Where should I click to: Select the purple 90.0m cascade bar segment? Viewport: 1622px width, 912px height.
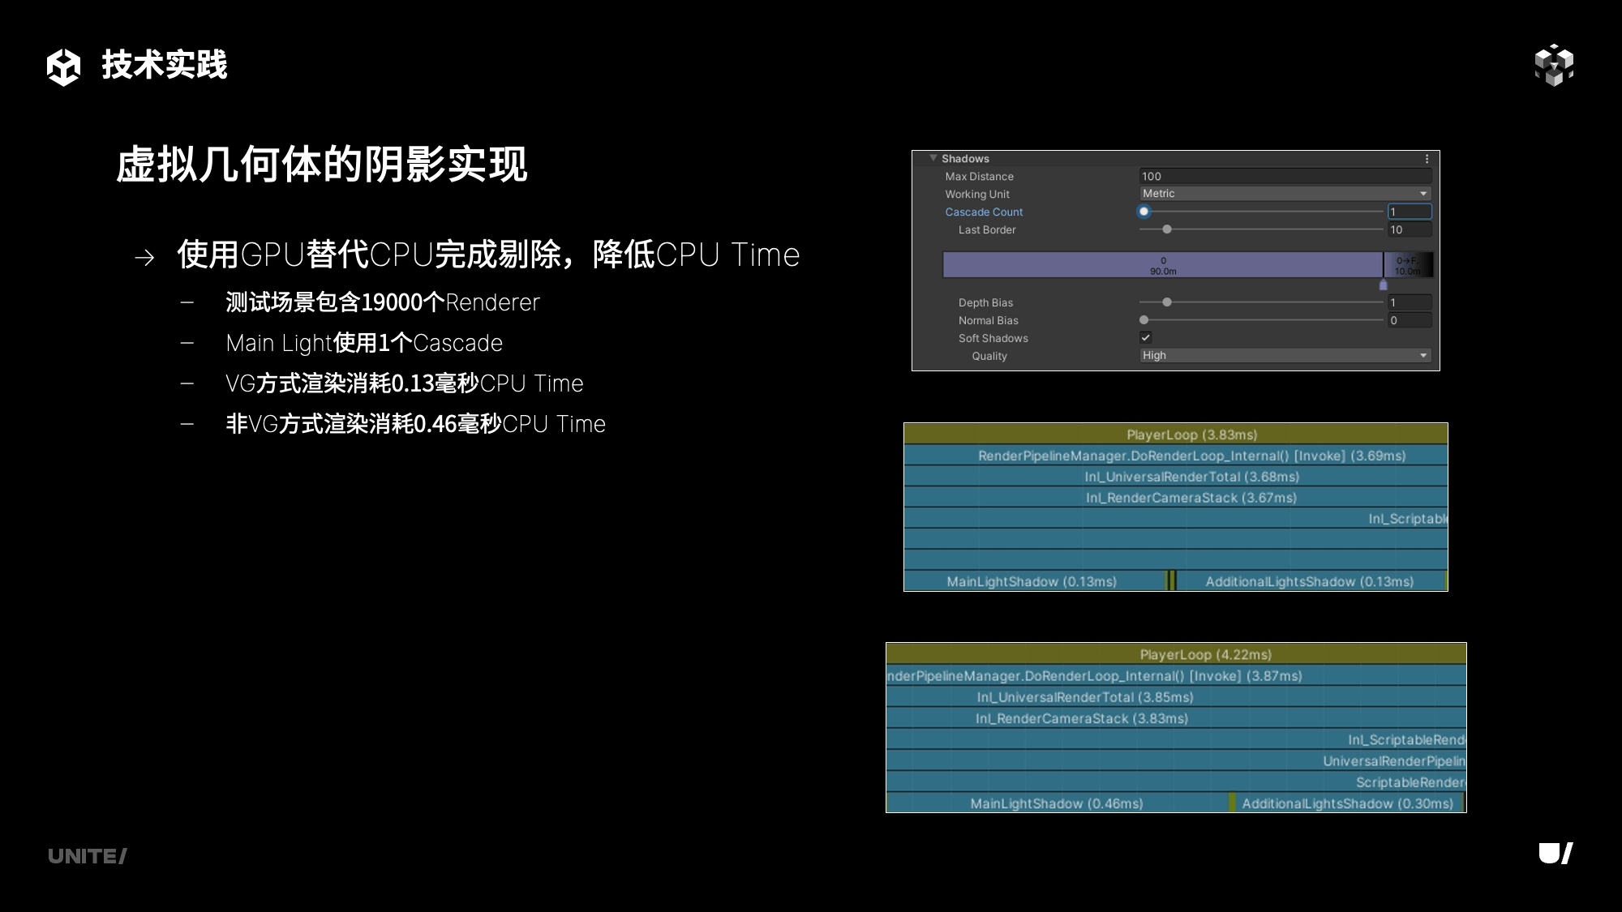pyautogui.click(x=1162, y=265)
